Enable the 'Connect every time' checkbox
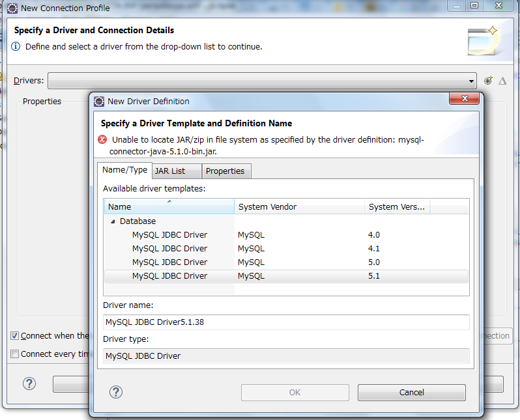The height and width of the screenshot is (420, 520). (x=14, y=354)
